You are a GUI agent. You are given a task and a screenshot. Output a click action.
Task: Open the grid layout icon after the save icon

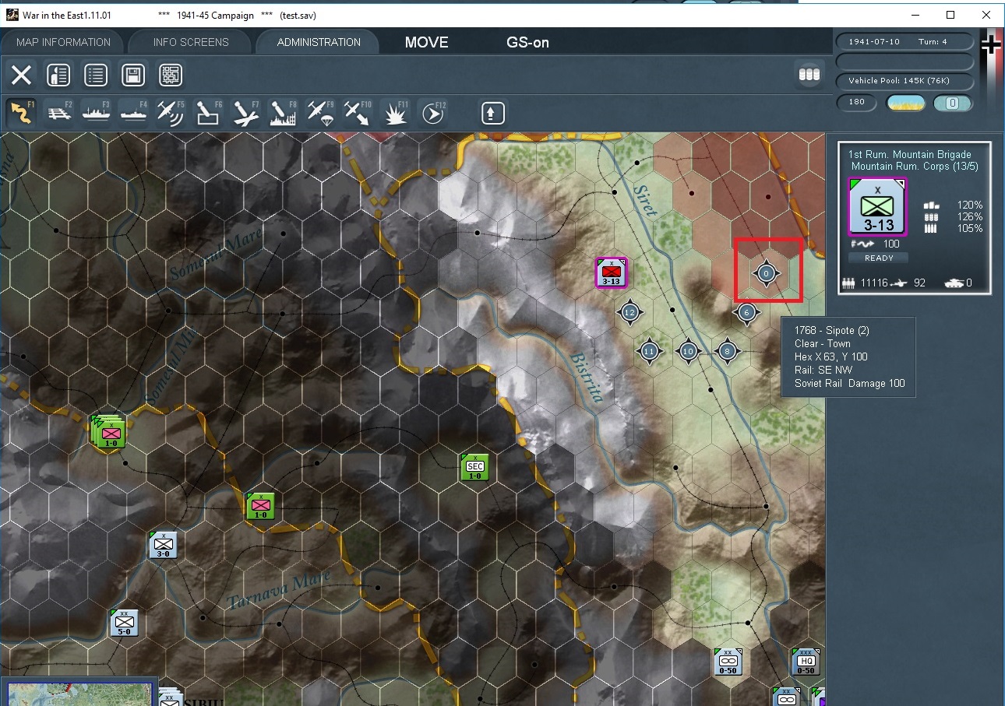point(171,75)
